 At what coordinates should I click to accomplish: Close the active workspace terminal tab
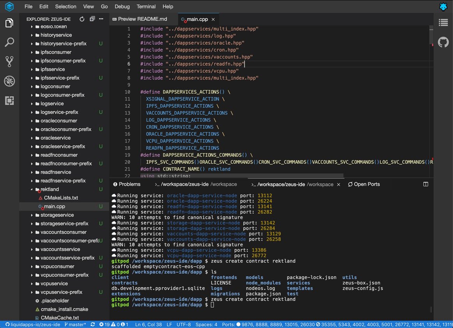338,185
